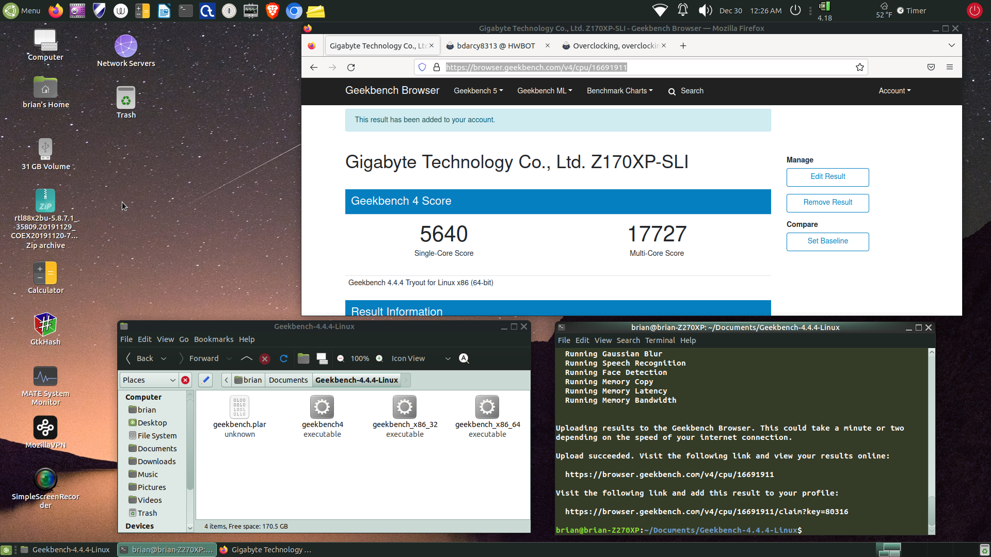The image size is (991, 557).
Task: Click the Search link on Geekbench Browser
Action: pyautogui.click(x=686, y=91)
